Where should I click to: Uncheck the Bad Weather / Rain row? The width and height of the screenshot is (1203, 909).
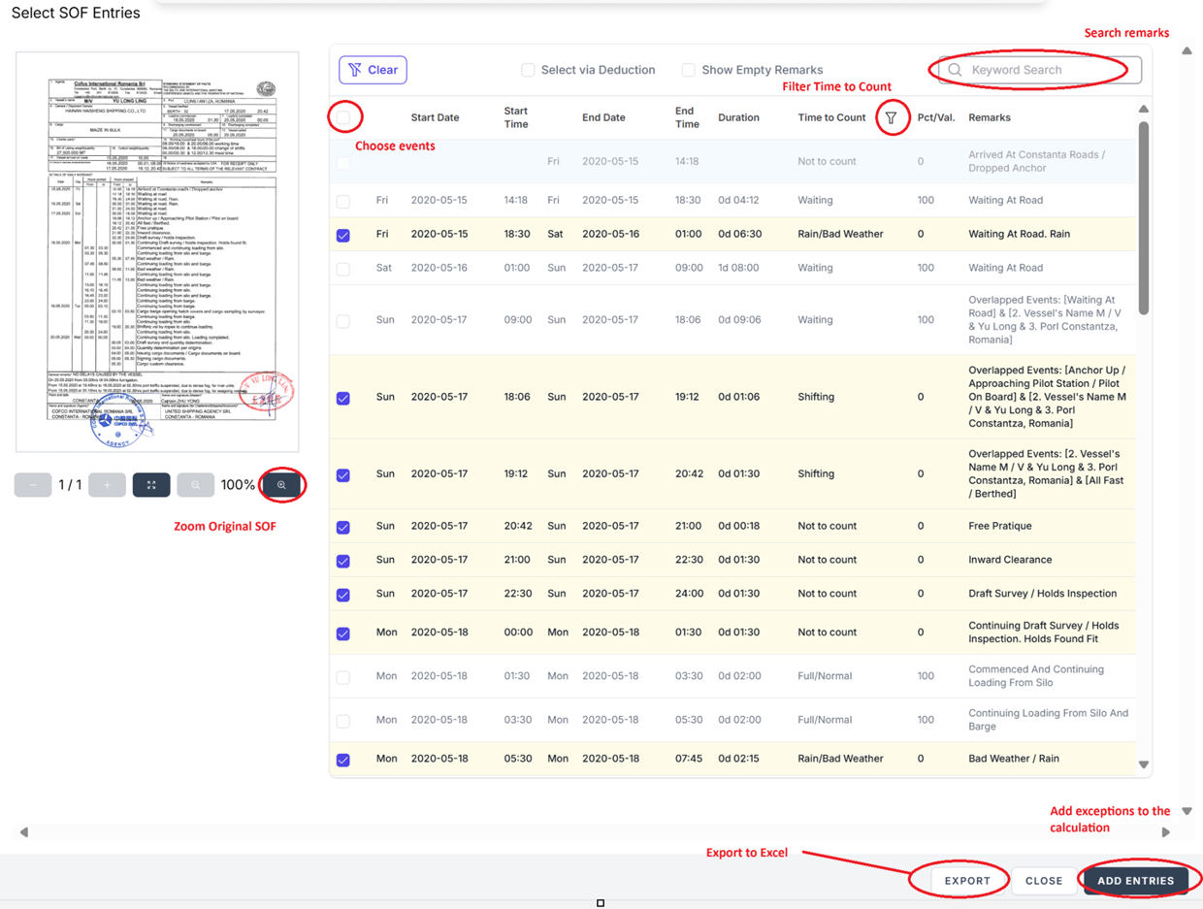(x=342, y=760)
